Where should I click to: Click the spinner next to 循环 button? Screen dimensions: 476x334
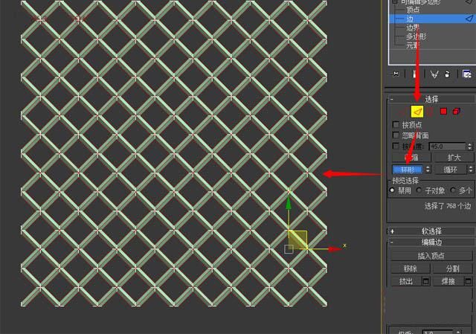pos(471,169)
